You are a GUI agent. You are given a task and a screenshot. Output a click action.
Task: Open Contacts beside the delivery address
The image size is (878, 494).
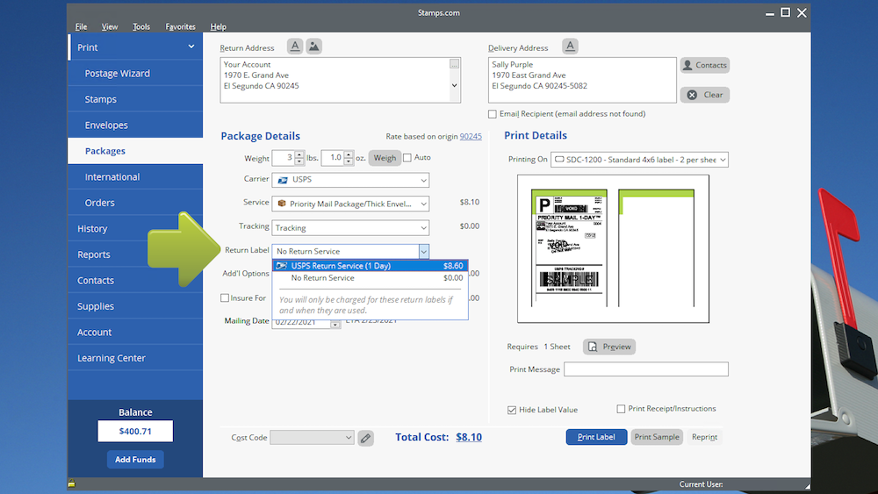click(704, 65)
